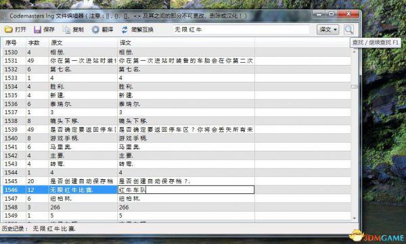Viewport: 406px width, 244px height.
Task: Select row 1531 in the table
Action: pyautogui.click(x=177, y=61)
